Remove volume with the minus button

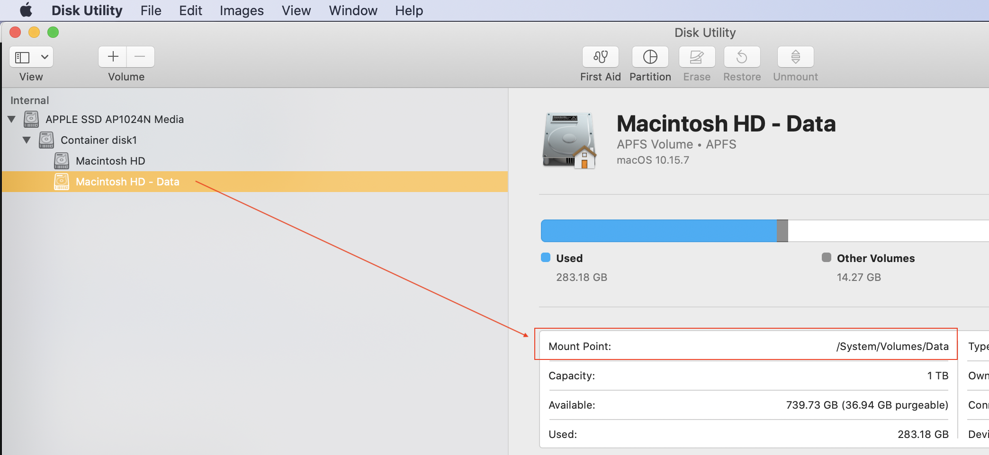tap(140, 57)
